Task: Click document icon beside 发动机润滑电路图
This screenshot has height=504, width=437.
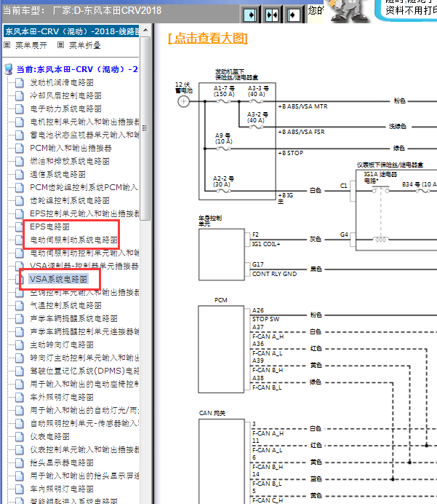Action: [20, 82]
